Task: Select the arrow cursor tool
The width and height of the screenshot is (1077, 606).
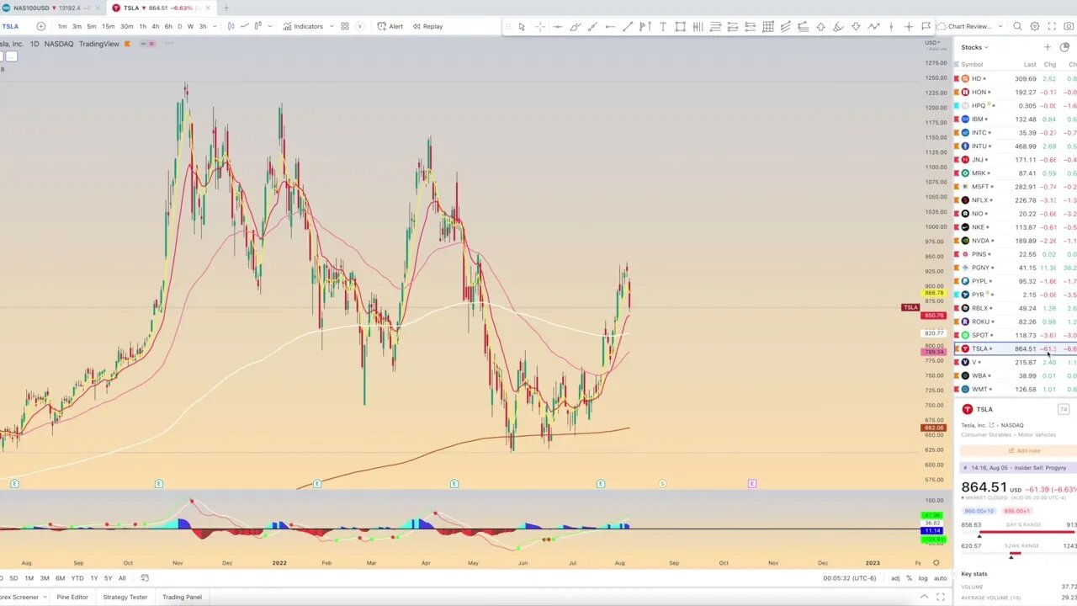Action: (x=522, y=26)
